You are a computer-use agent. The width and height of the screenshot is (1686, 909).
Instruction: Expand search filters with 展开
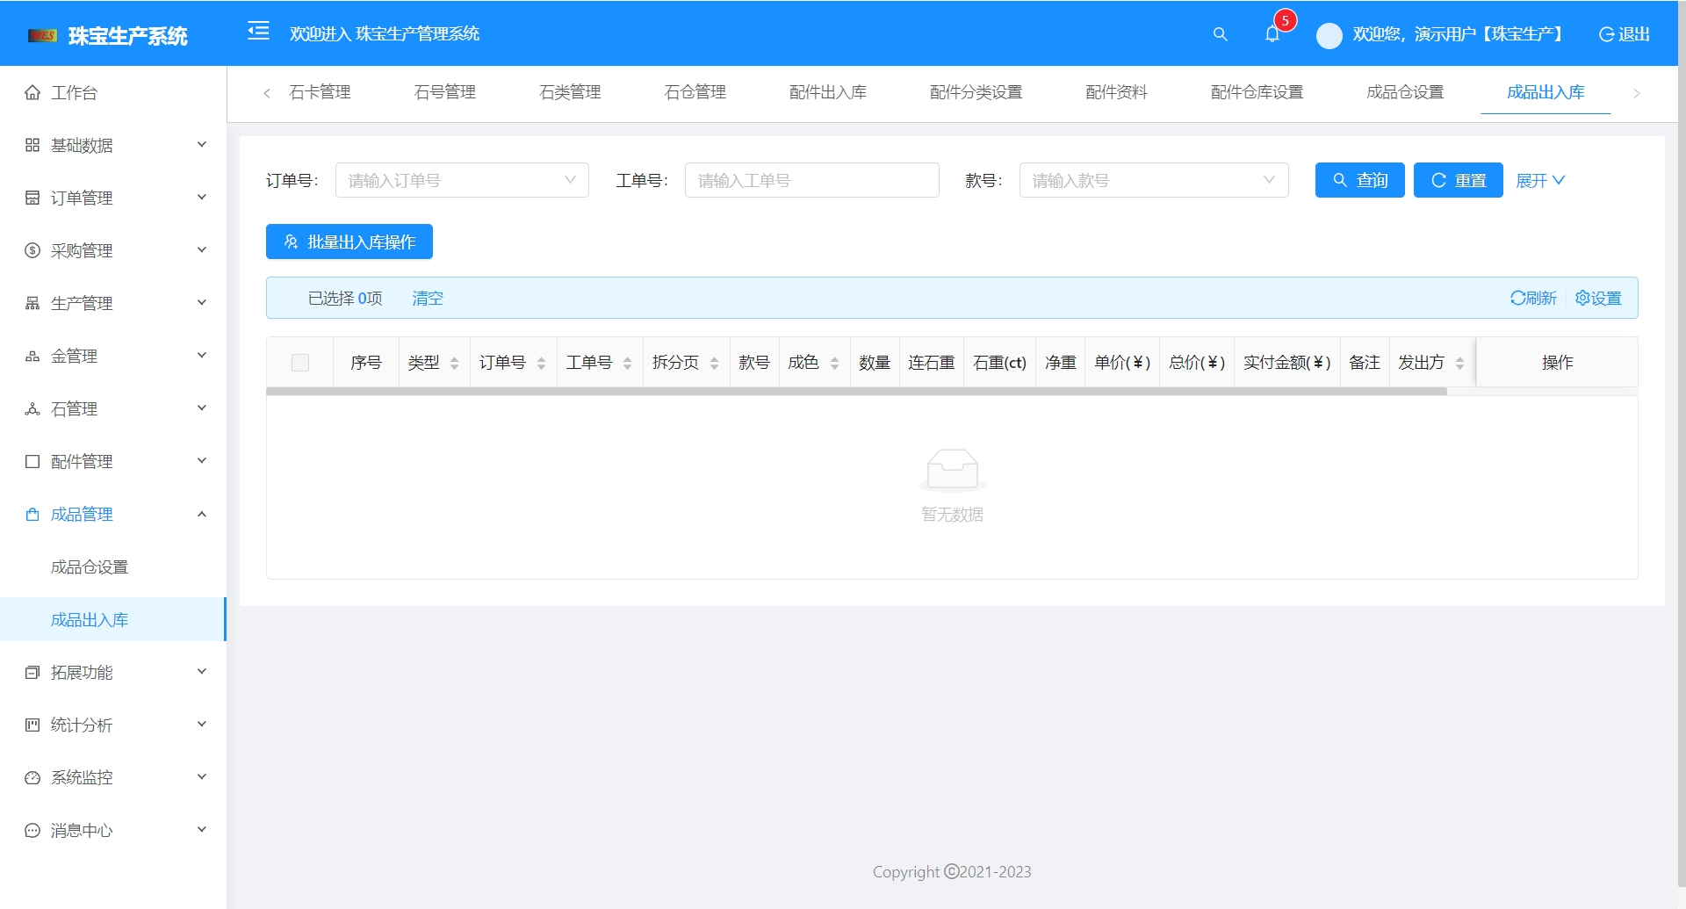1540,180
